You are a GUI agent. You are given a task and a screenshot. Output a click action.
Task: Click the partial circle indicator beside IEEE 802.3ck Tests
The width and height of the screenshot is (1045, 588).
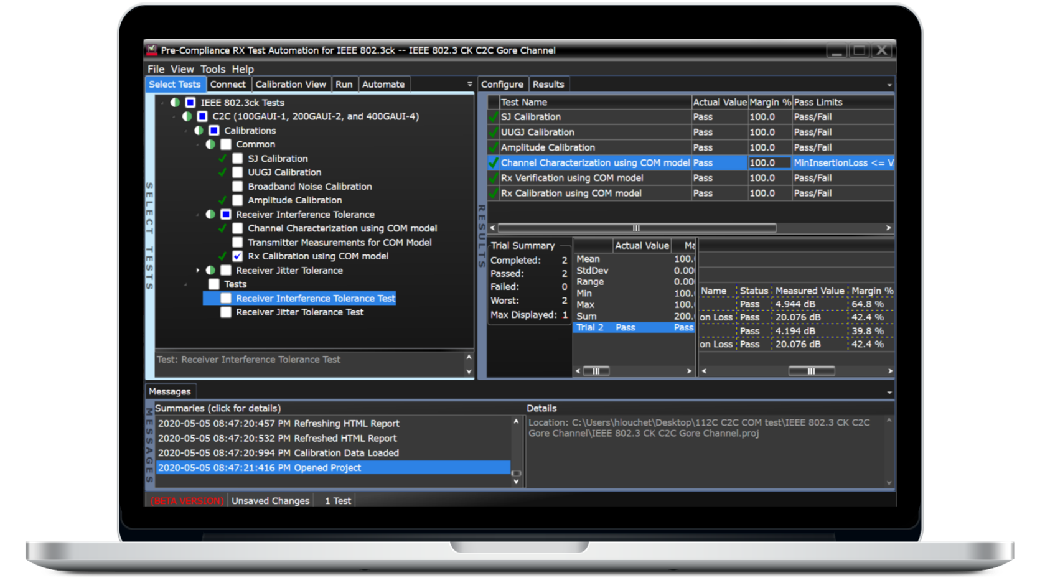[x=174, y=102]
